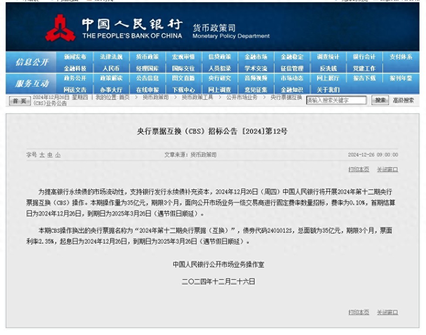Set font size to 中 (medium)
Viewport: 426px width, 335px height.
click(50, 155)
